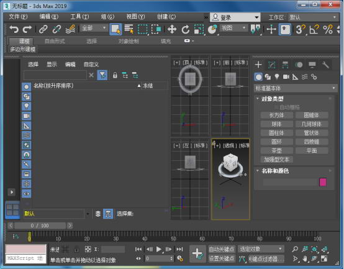Click the Select and Link chain icon
The height and width of the screenshot is (269, 344).
click(43, 29)
